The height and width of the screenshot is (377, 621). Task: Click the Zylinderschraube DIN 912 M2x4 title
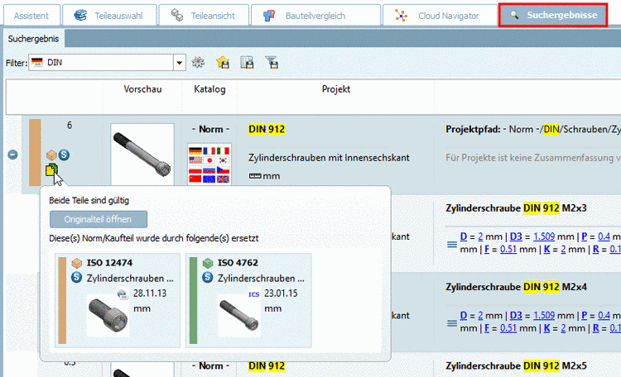click(x=516, y=287)
